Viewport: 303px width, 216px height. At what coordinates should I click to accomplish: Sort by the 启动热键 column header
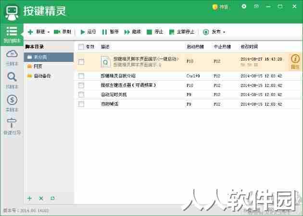tap(195, 47)
